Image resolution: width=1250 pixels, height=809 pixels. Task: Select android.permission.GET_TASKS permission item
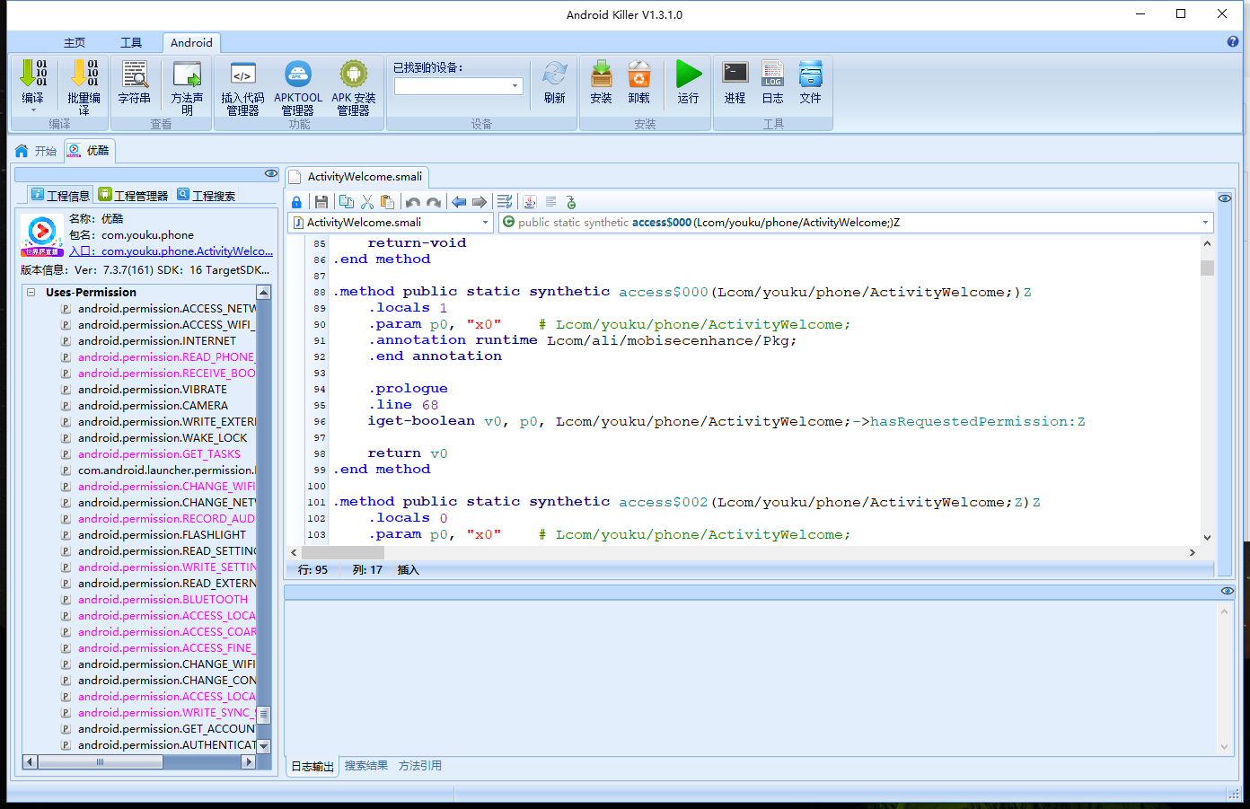point(159,454)
